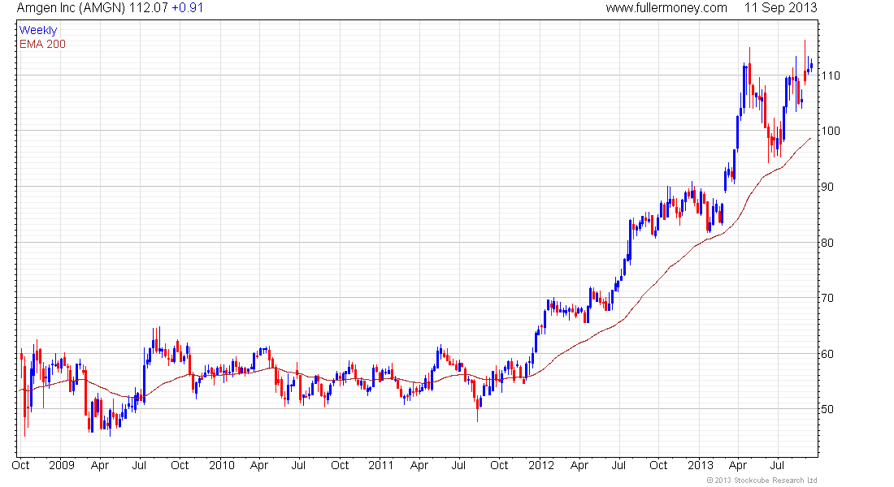Click the 70 price axis label
Viewport: 894px width, 487px height.
(827, 298)
